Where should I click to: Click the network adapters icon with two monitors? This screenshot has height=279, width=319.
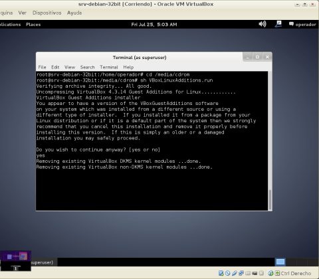pos(241,273)
